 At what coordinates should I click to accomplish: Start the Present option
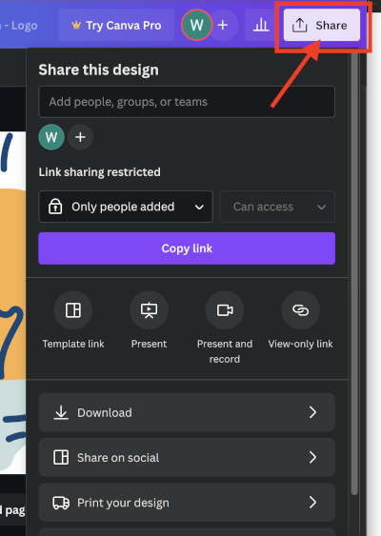pyautogui.click(x=149, y=310)
